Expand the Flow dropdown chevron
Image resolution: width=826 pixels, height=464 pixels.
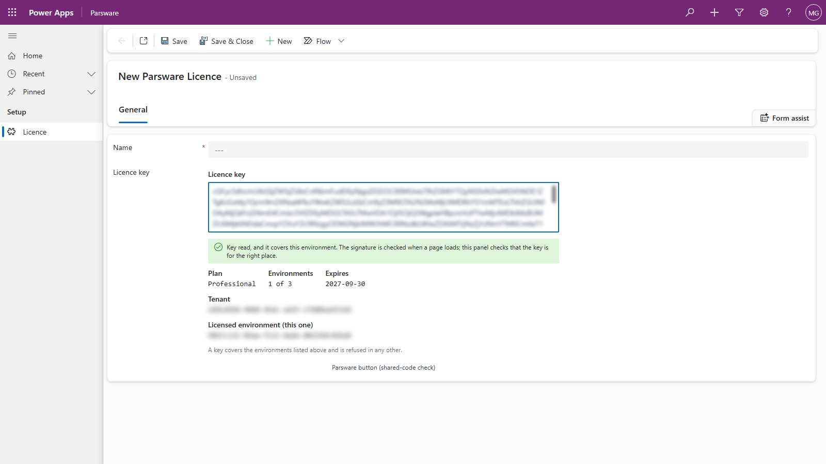[x=341, y=41]
